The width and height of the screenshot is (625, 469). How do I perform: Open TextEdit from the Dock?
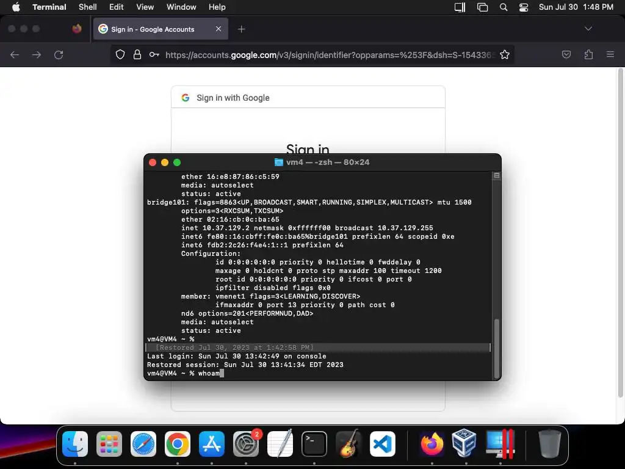(280, 444)
